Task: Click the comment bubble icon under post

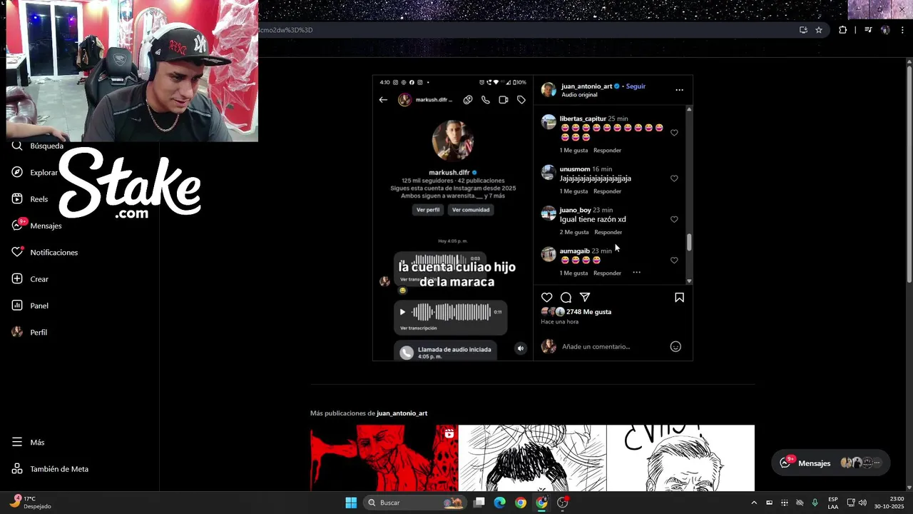Action: click(x=566, y=297)
